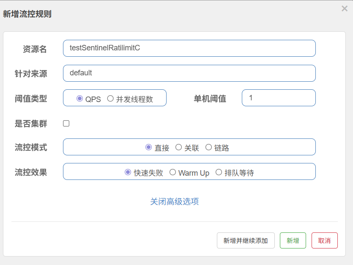Click the 资源名 input field

tap(189, 48)
